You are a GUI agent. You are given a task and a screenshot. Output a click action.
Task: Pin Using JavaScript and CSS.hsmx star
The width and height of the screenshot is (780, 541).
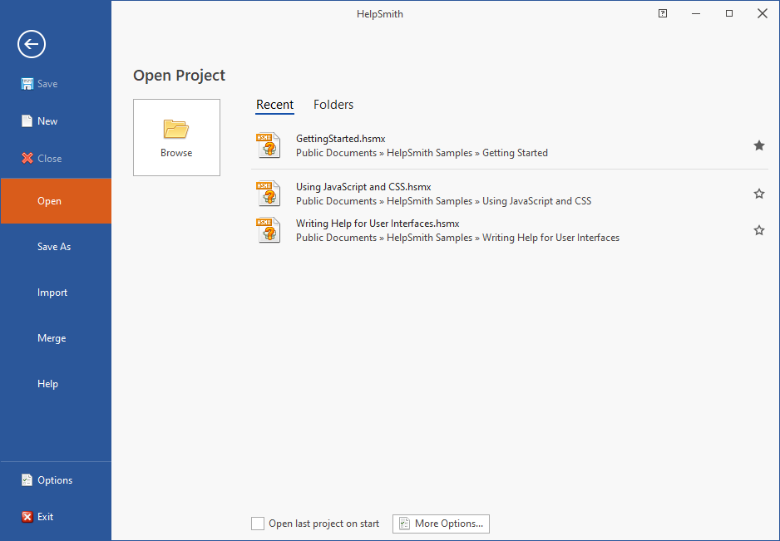tap(759, 194)
